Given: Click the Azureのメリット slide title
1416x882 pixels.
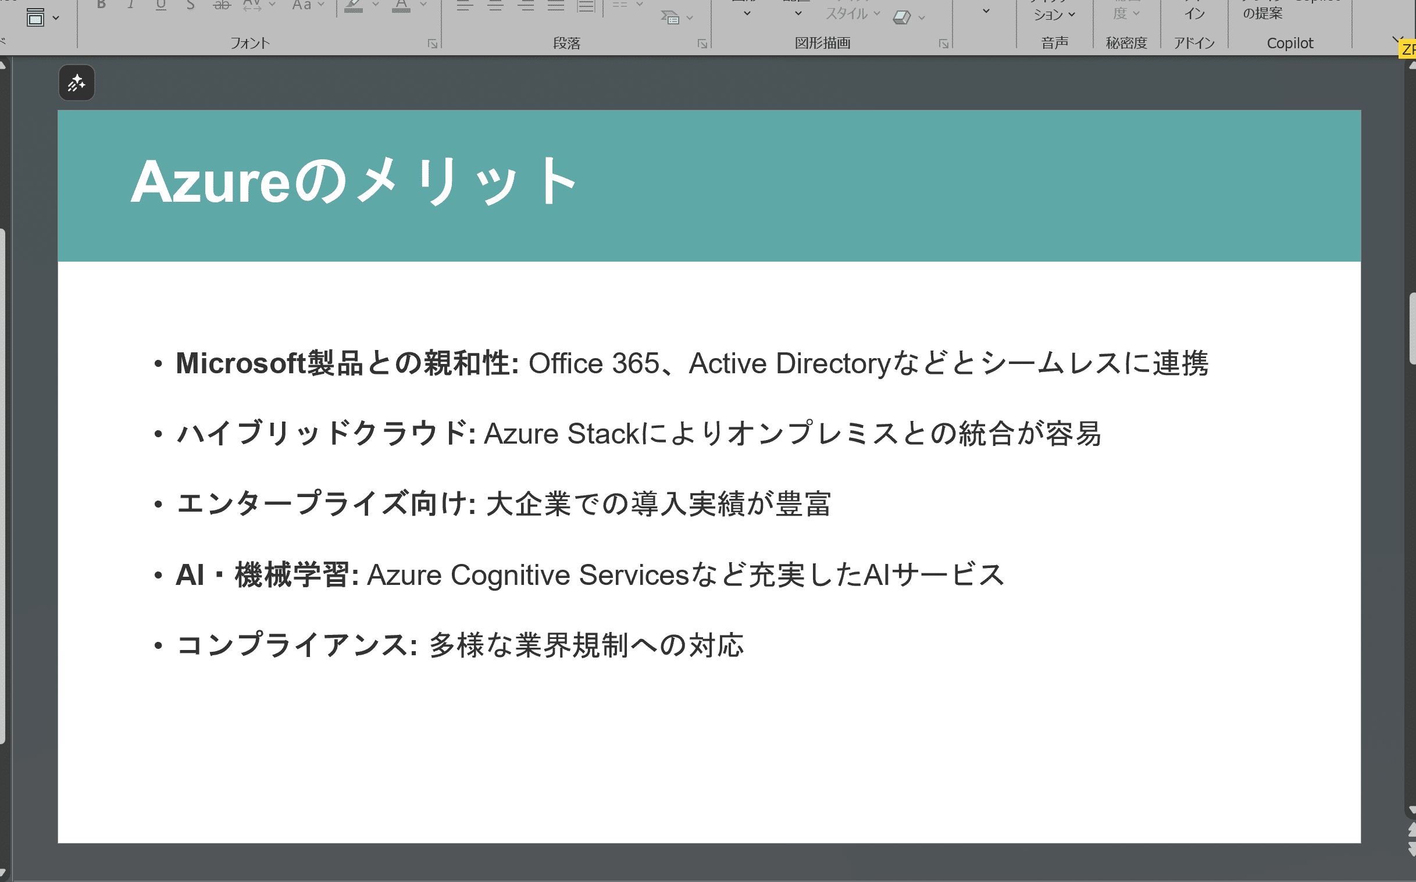Looking at the screenshot, I should [x=354, y=182].
